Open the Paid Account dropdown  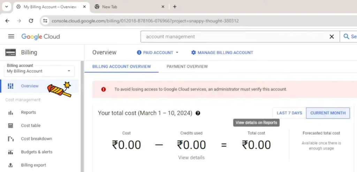[x=158, y=53]
